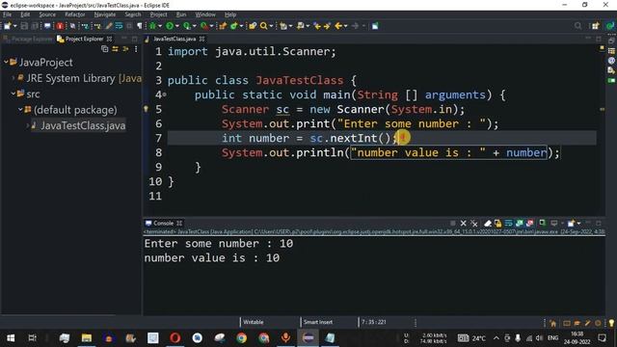Click the Windows Start button
Screen dimensions: 617x347
(11, 338)
